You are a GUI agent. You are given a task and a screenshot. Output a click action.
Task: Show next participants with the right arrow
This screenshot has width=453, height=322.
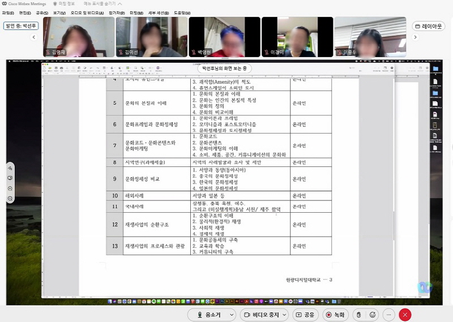(415, 37)
